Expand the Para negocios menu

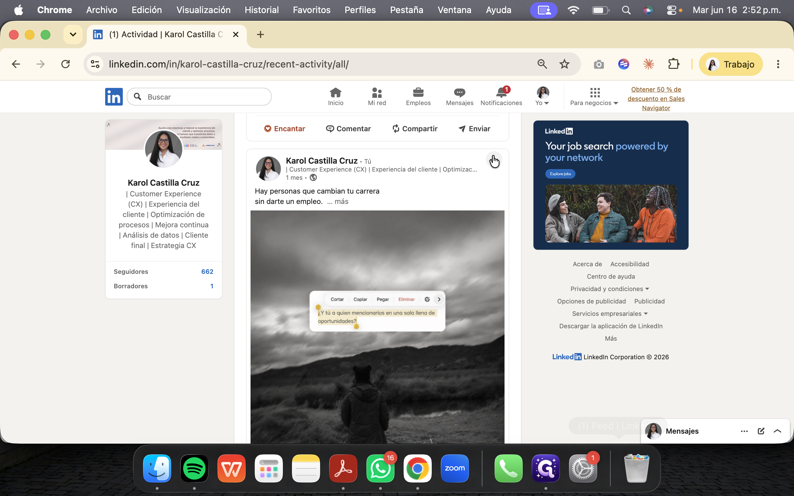point(594,96)
